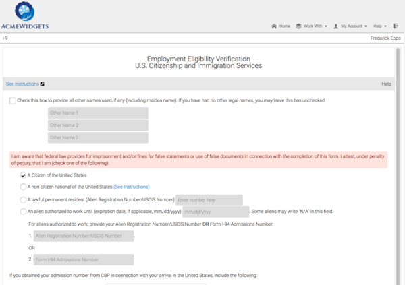Click the external link icon beside See Instructions
Image resolution: width=405 pixels, height=285 pixels.
(x=43, y=84)
